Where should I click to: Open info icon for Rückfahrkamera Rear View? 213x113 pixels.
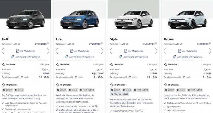pyautogui.click(x=142, y=111)
